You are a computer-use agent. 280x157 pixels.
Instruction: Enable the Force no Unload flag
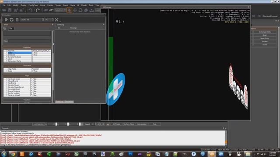click(x=31, y=95)
